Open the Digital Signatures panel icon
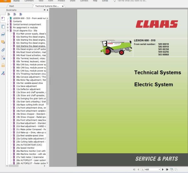Viewport: 188px width, 173px height. click(3, 58)
